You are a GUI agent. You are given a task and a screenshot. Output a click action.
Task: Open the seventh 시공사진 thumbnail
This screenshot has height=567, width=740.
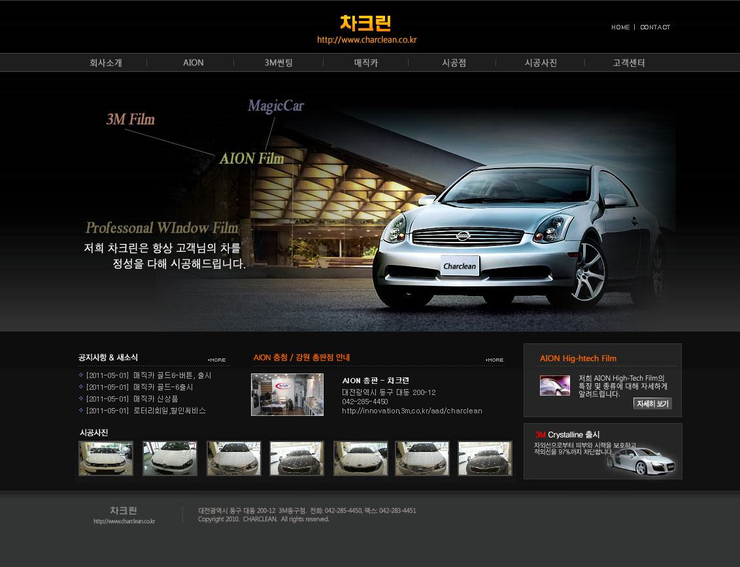[x=485, y=458]
